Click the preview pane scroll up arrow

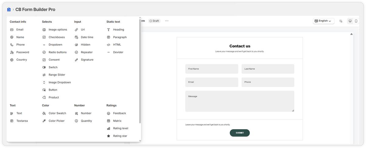351,34
